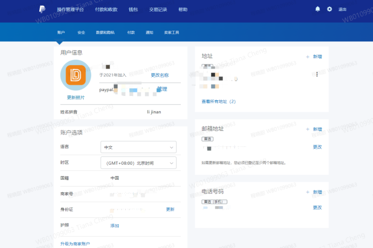Switch to the 卖家工具 tab

coord(172,33)
